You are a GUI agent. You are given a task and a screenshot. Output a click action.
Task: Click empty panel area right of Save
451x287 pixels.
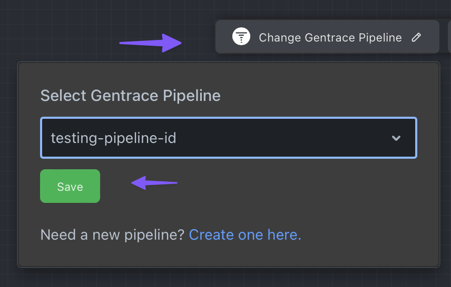[x=290, y=186]
